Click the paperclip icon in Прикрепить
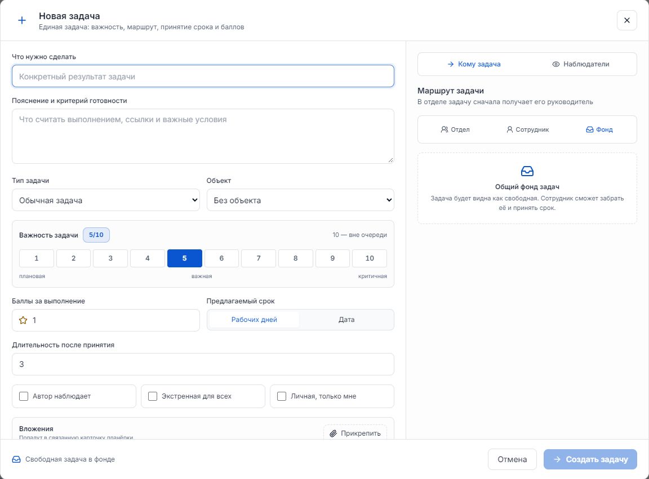Image resolution: width=649 pixels, height=479 pixels. click(333, 433)
